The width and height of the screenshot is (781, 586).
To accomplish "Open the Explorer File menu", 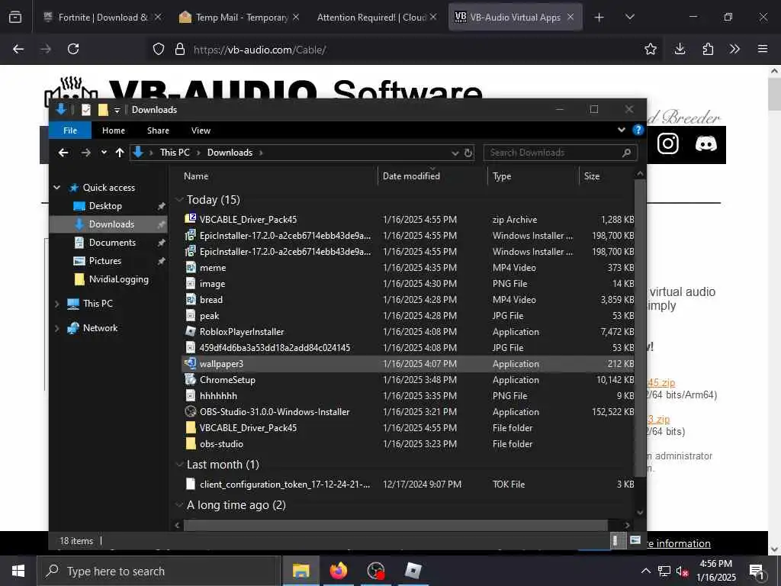I will pos(69,130).
